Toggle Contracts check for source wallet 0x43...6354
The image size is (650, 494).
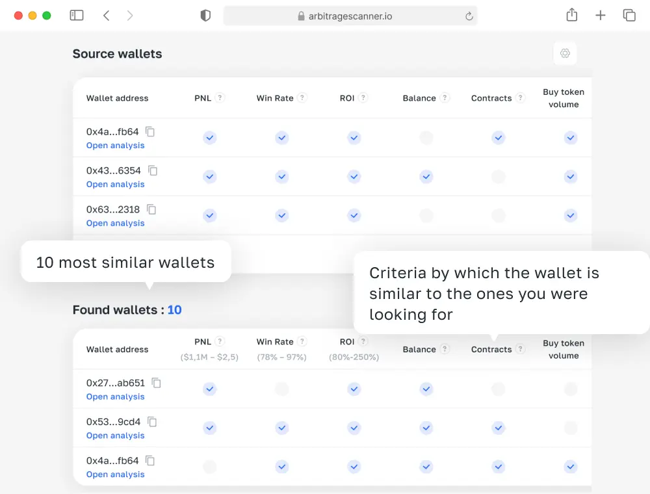click(x=498, y=177)
